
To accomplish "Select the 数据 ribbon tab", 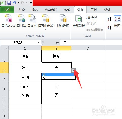I will coord(80,10).
